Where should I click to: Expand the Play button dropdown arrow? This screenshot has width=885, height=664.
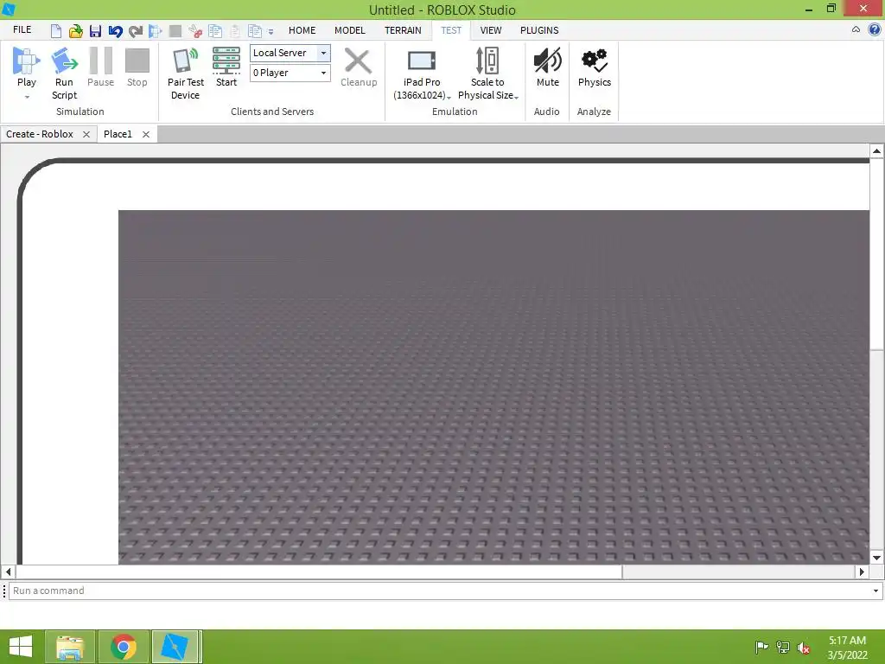[x=27, y=97]
